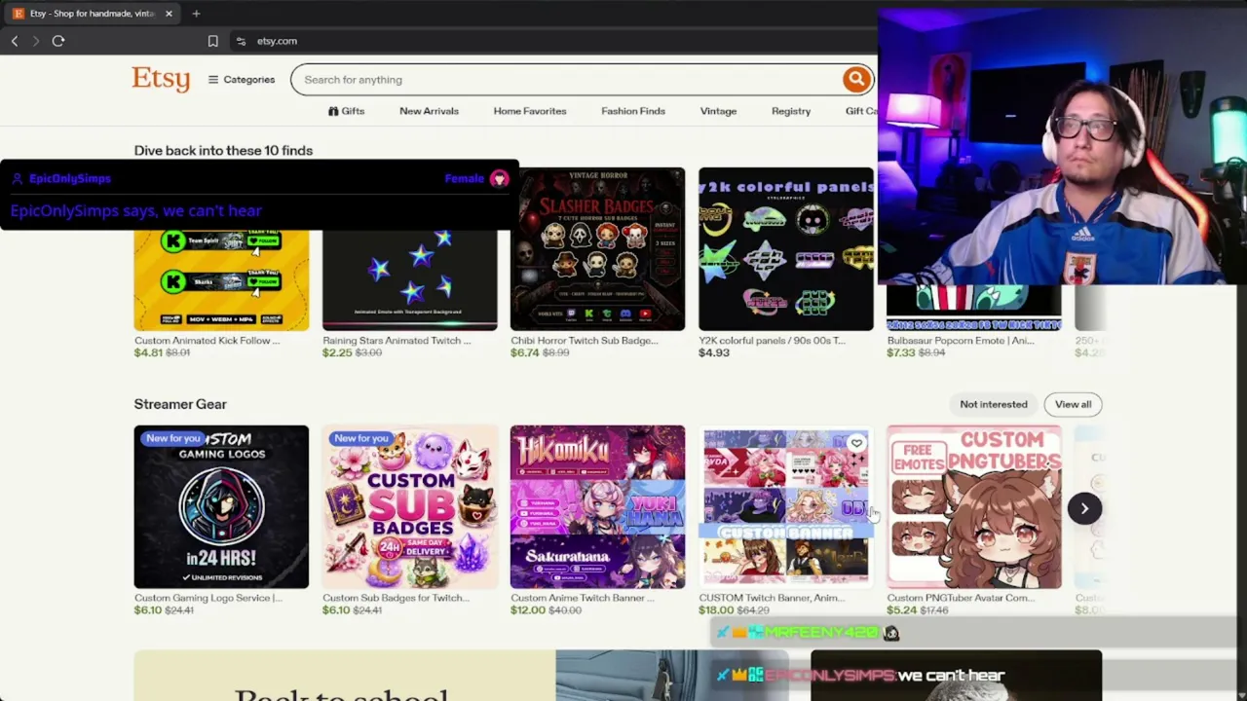The width and height of the screenshot is (1247, 701).
Task: Open Custom Gaming Logos thumbnail
Action: (x=221, y=506)
